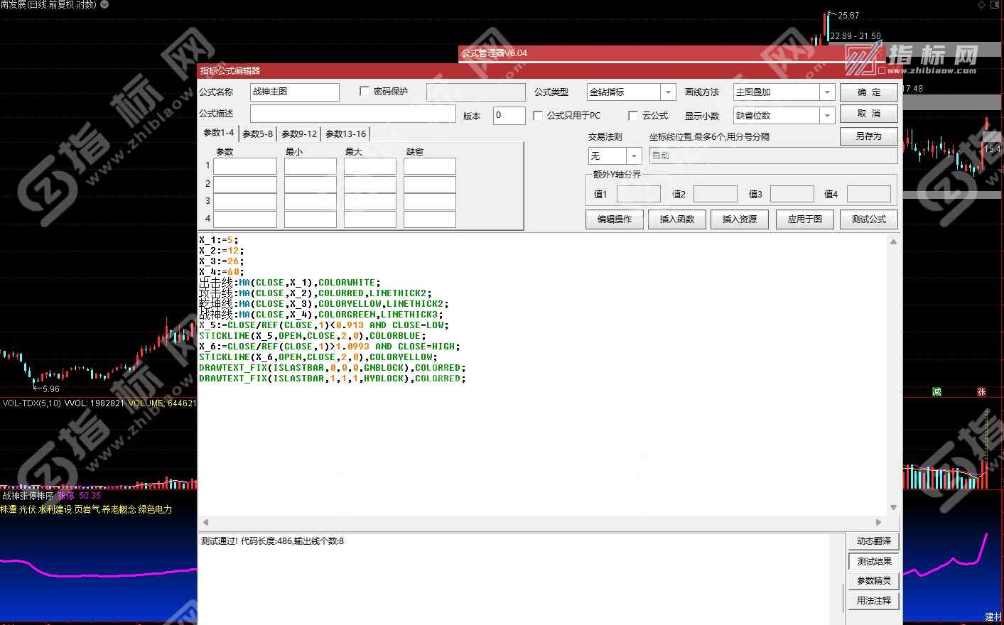1004x625 pixels.
Task: Click the 公式名称 input field
Action: coord(294,92)
